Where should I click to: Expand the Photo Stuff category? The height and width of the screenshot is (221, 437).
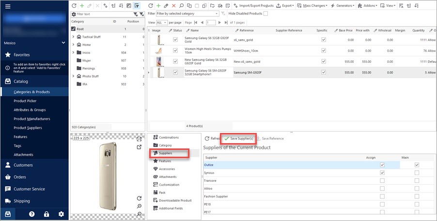click(x=73, y=76)
